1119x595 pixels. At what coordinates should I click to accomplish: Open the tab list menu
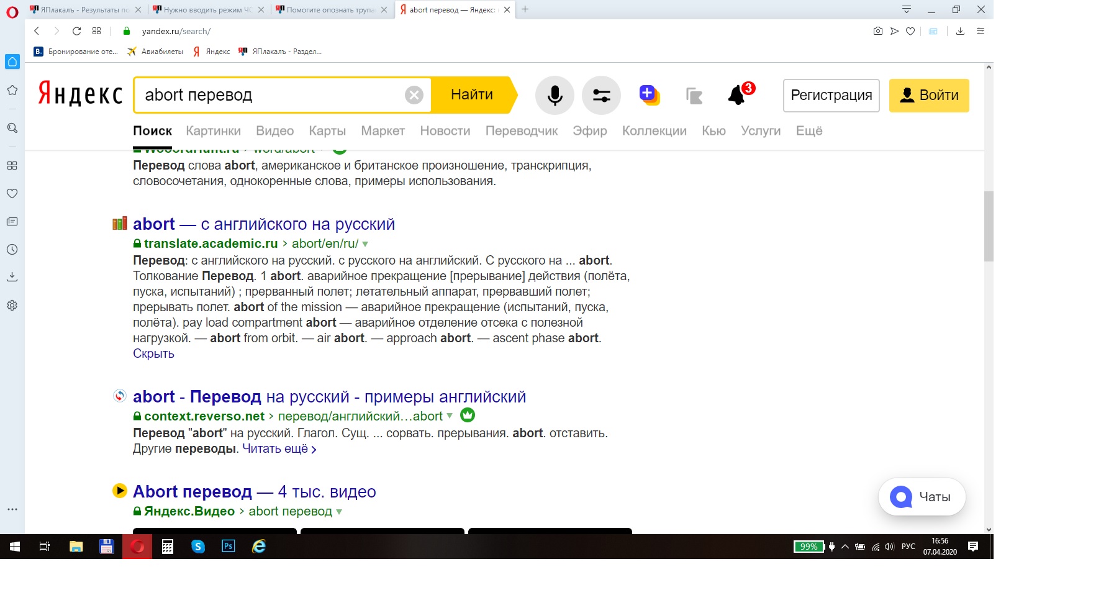(906, 9)
